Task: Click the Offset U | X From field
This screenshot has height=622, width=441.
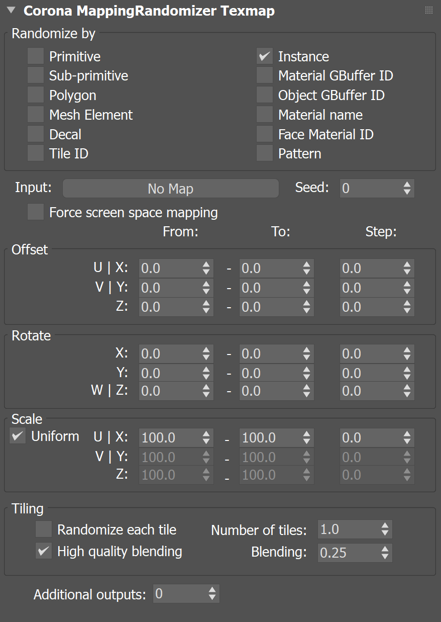Action: click(x=170, y=268)
